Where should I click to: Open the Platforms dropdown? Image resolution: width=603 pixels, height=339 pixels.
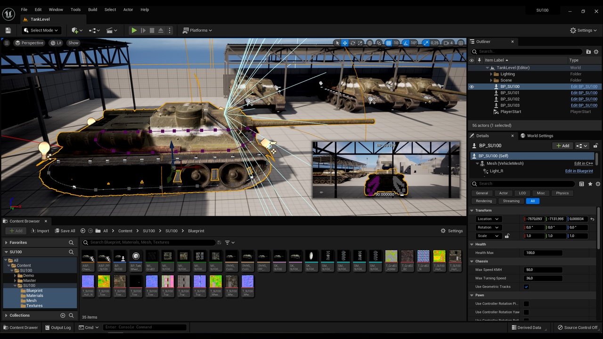[197, 30]
